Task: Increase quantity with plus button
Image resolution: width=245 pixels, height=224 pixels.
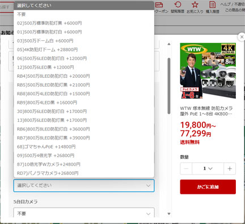Action: point(230,168)
